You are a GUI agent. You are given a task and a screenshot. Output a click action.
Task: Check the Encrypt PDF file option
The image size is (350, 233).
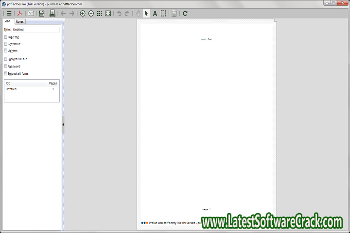[6, 59]
